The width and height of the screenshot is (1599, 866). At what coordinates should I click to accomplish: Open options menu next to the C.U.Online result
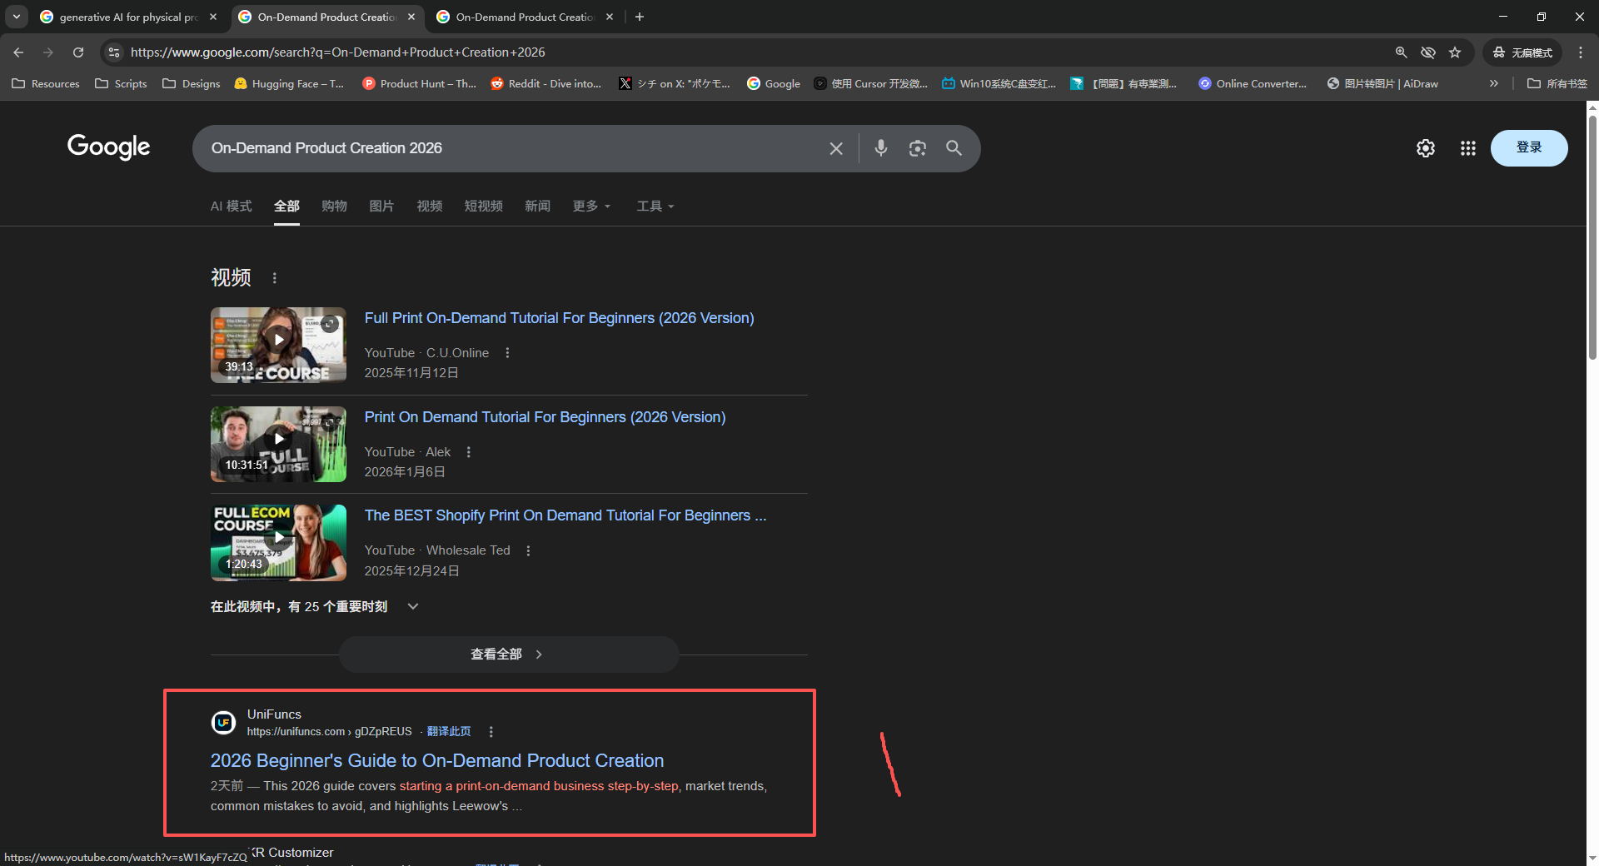point(506,352)
